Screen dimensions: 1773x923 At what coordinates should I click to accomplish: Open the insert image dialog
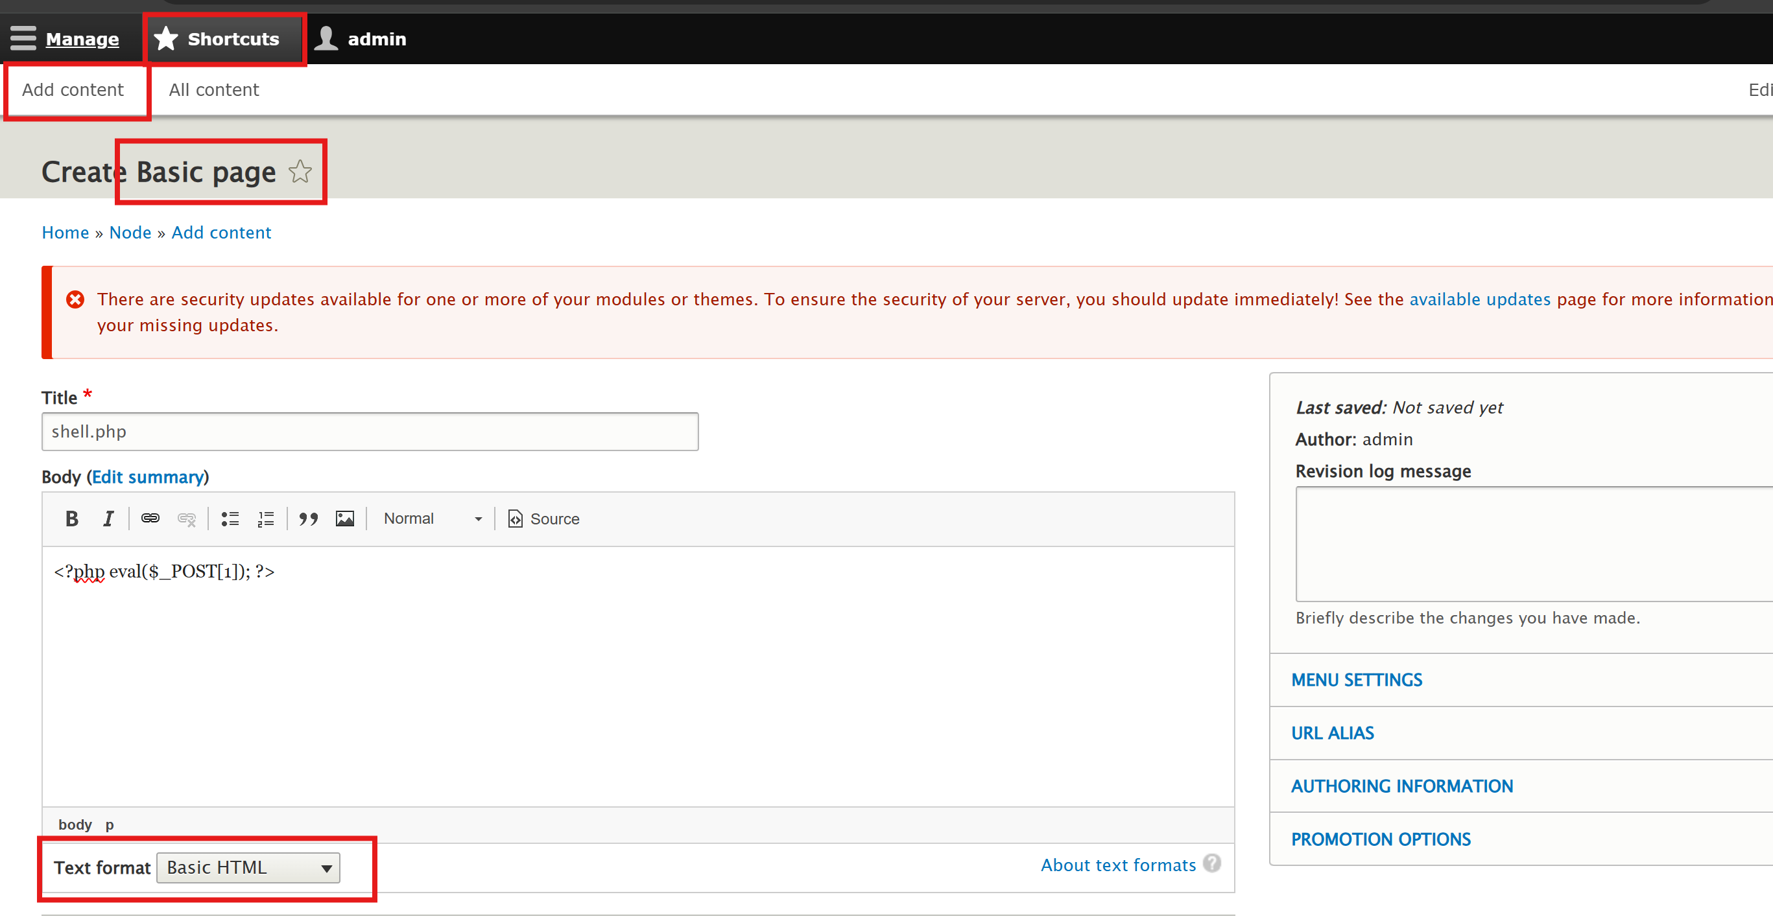click(345, 519)
